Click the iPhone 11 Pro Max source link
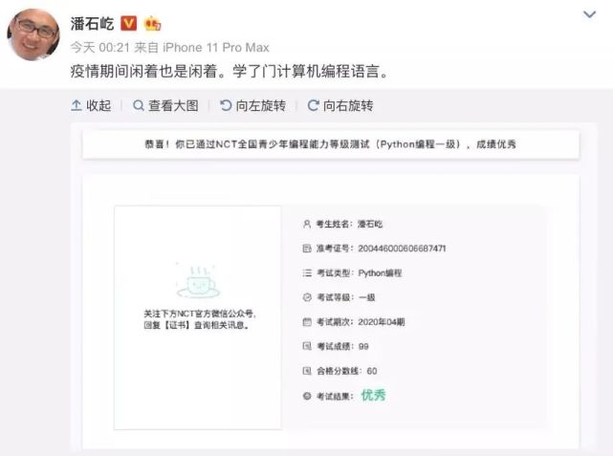The height and width of the screenshot is (456, 613). (216, 48)
